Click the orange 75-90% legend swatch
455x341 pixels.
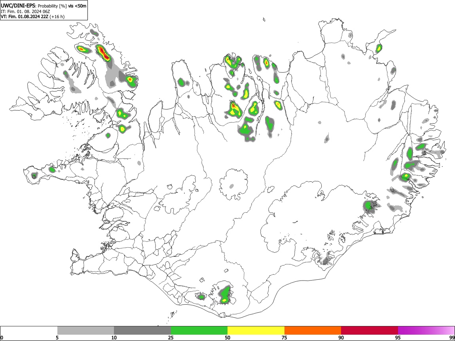pos(313,330)
